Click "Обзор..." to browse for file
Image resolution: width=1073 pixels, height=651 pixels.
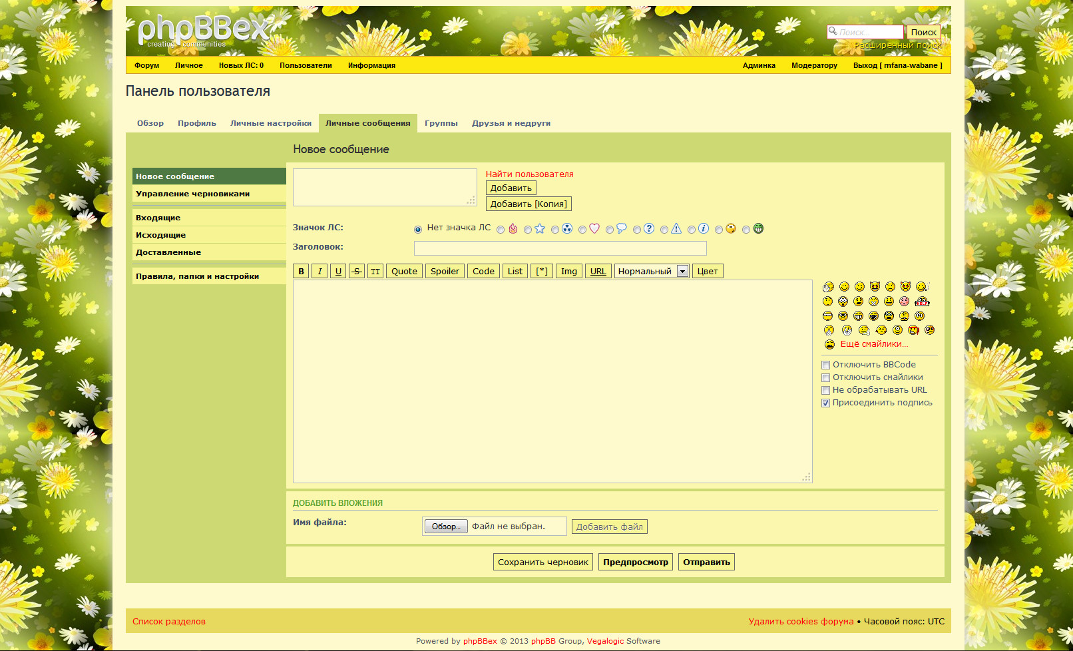446,527
